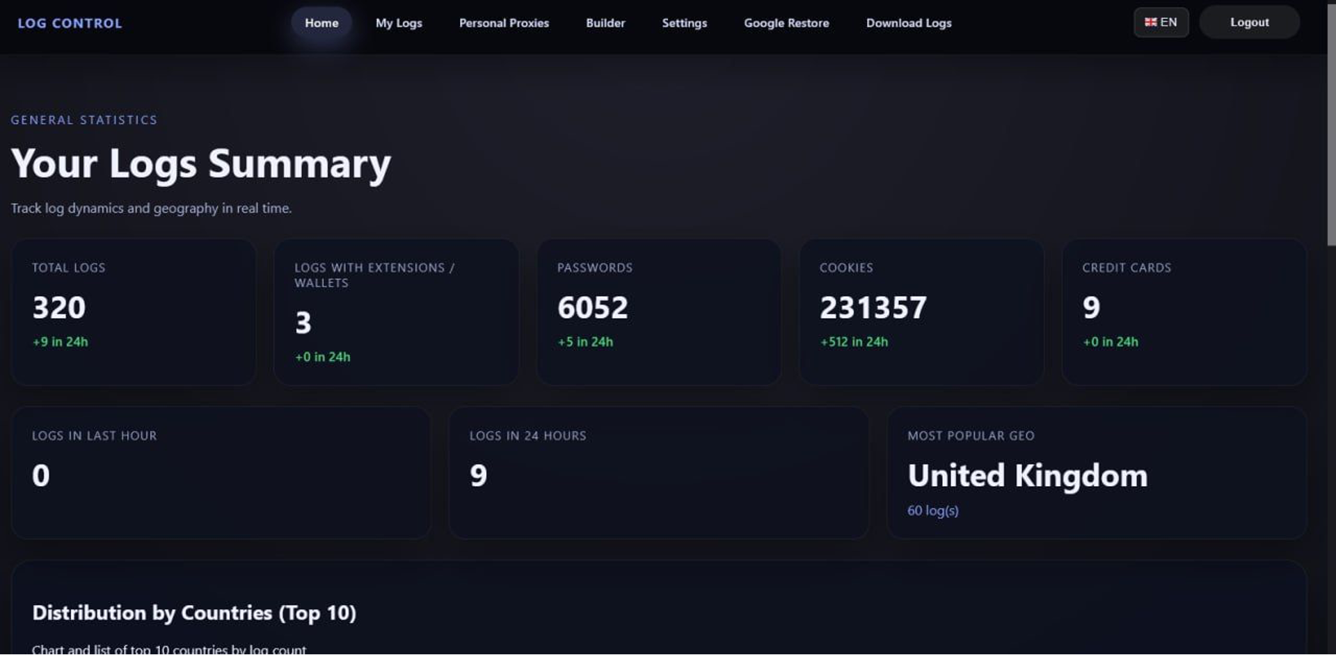Select the Google Restore tab

coord(786,23)
